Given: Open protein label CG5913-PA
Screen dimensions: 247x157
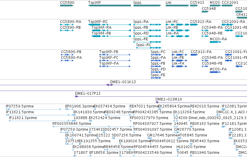Looking at the screenshot, I should (x=201, y=52).
